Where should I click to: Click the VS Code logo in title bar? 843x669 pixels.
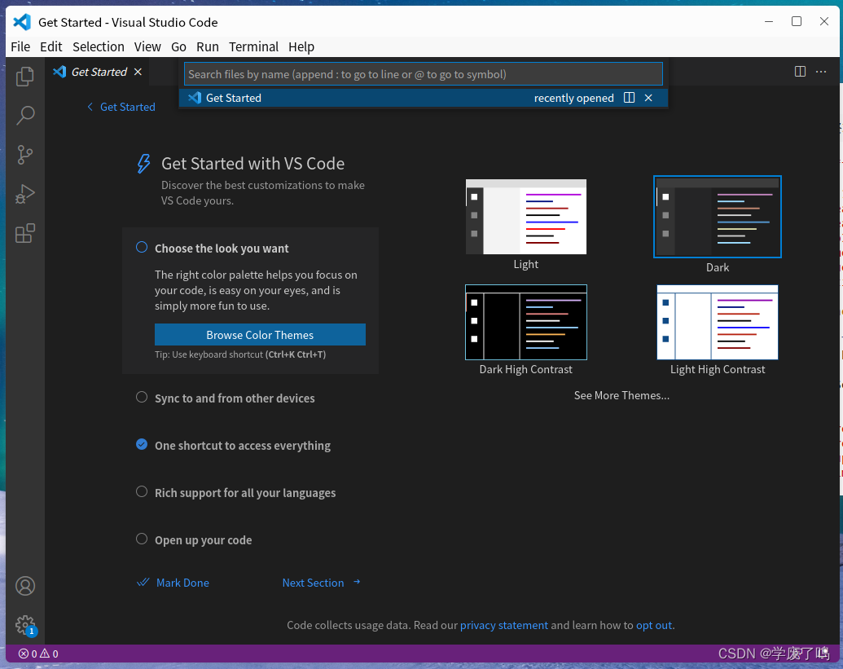[x=22, y=22]
